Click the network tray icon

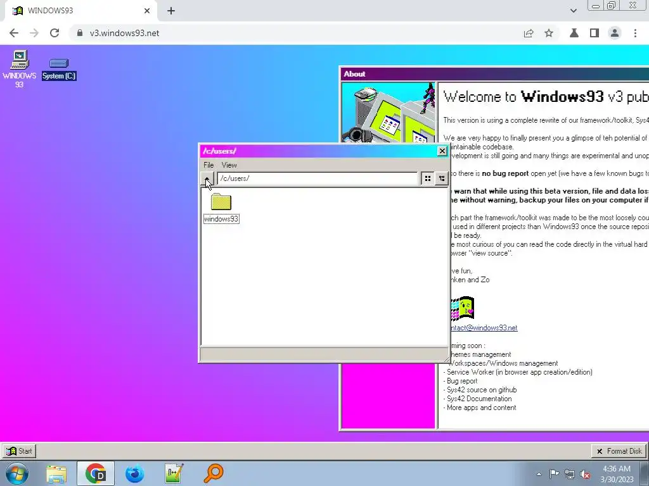[570, 474]
